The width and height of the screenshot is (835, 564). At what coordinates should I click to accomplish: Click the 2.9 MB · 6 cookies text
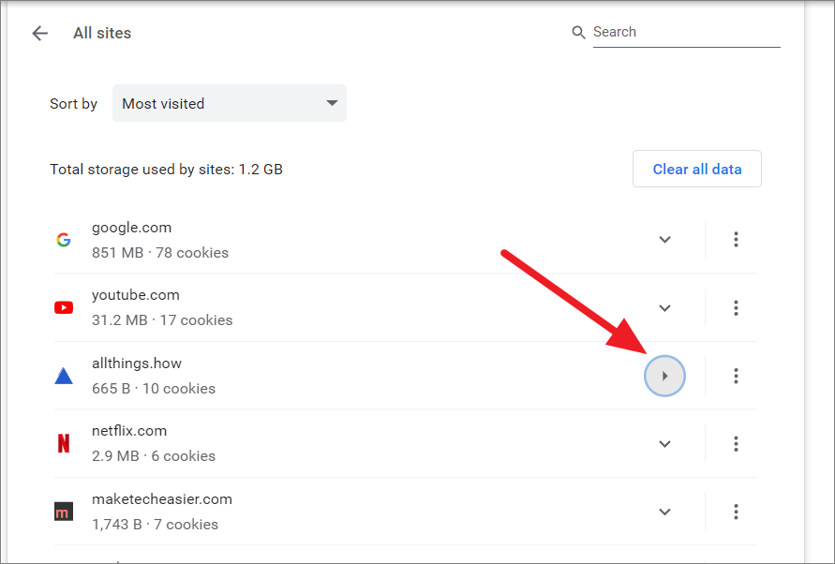pyautogui.click(x=154, y=456)
